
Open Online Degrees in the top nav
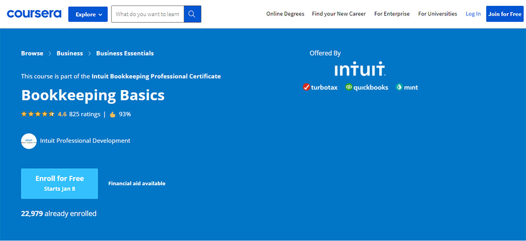pos(285,14)
